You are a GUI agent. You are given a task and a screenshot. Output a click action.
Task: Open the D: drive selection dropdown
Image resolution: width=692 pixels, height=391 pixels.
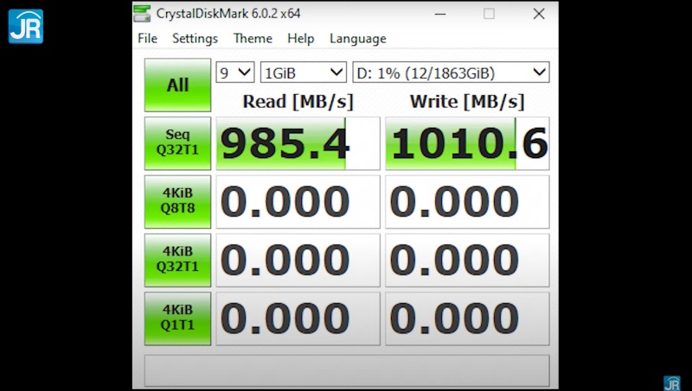pyautogui.click(x=450, y=73)
